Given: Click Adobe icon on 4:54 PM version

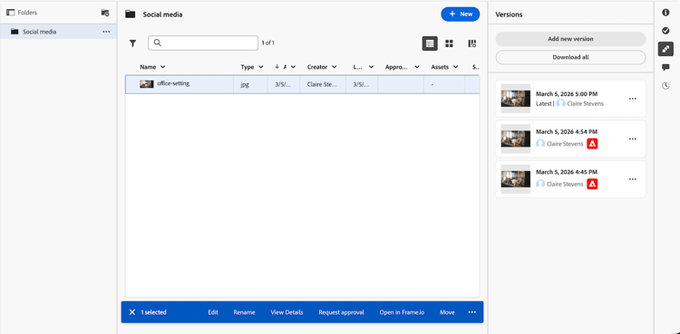Looking at the screenshot, I should [592, 144].
